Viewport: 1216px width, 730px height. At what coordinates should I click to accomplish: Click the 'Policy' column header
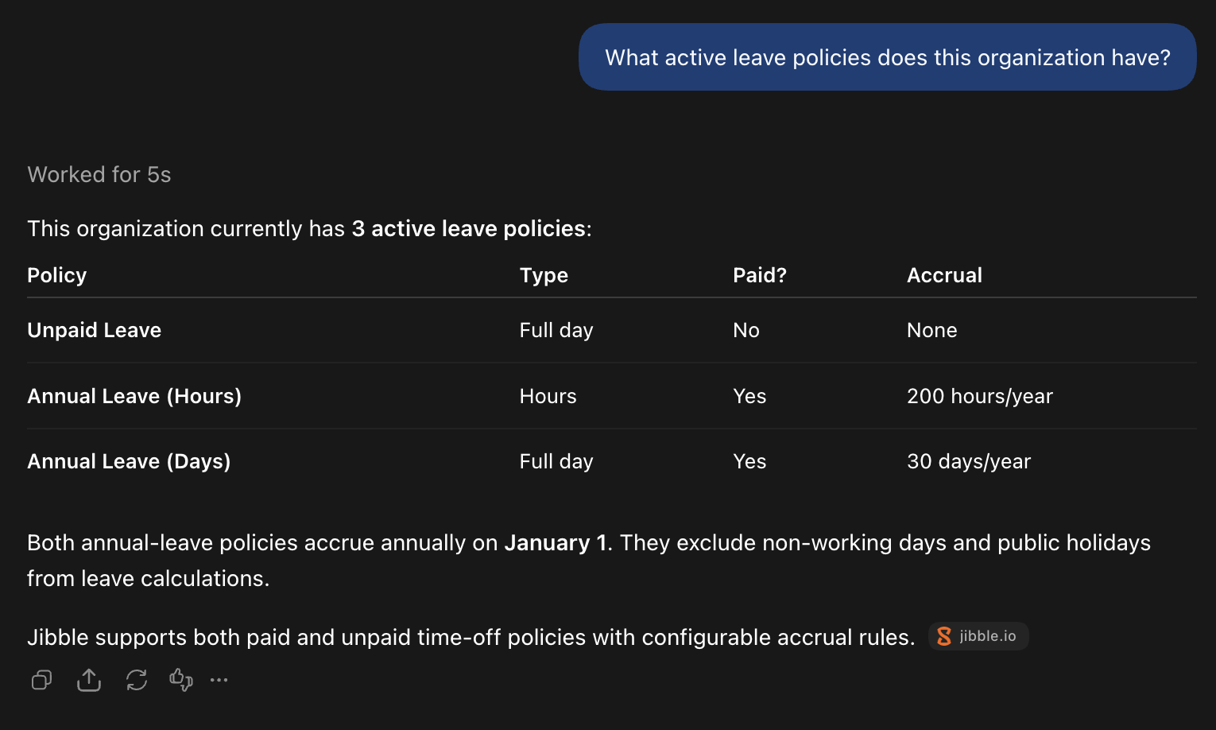click(57, 275)
